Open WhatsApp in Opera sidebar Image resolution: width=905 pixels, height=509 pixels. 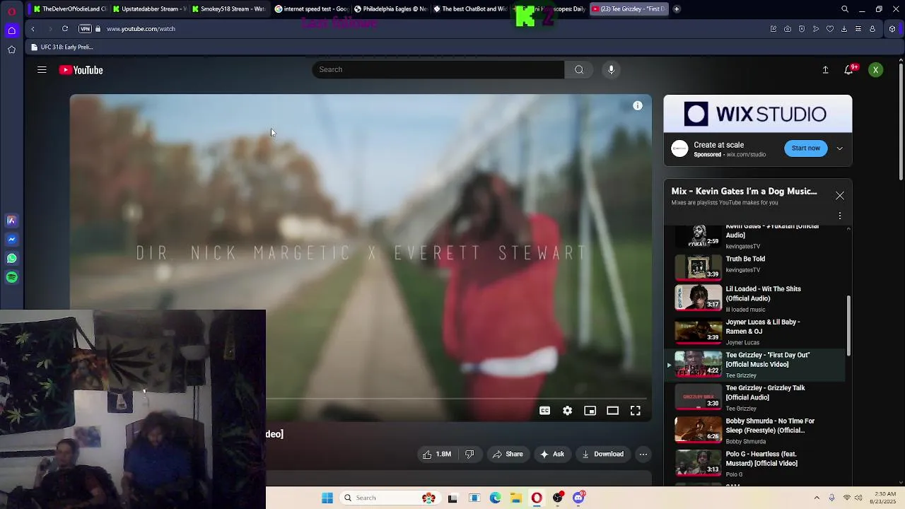coord(11,259)
